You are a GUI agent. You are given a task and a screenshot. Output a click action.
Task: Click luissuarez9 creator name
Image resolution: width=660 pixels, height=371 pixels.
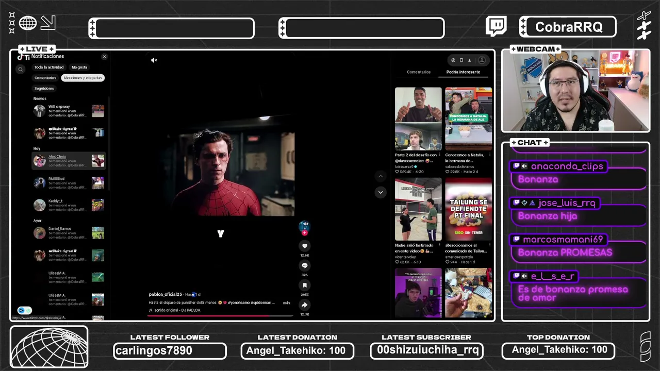[405, 167]
